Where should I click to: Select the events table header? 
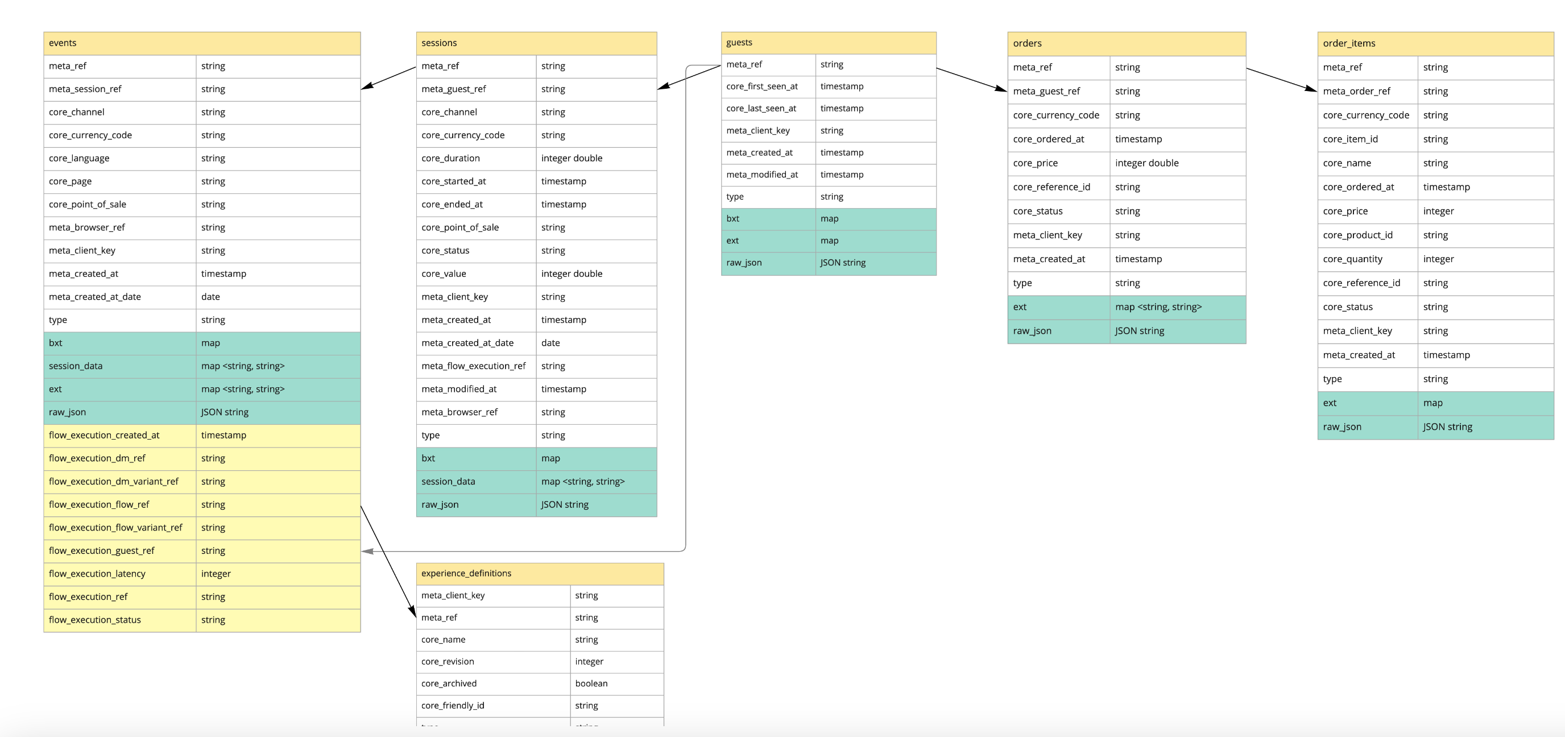click(202, 43)
